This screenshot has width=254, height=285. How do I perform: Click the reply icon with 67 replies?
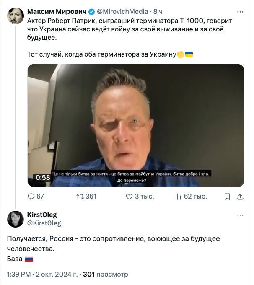31,196
